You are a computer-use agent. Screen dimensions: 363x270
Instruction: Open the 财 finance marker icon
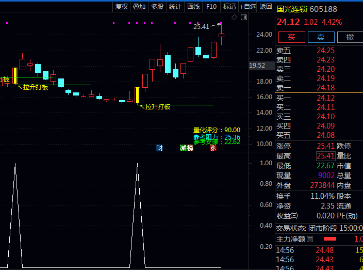pos(159,148)
